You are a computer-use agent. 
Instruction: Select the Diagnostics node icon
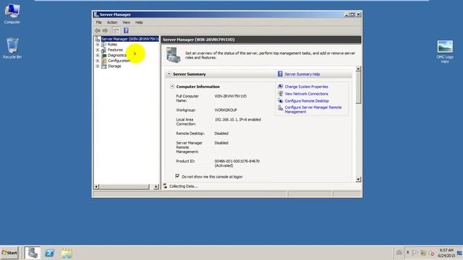[104, 56]
